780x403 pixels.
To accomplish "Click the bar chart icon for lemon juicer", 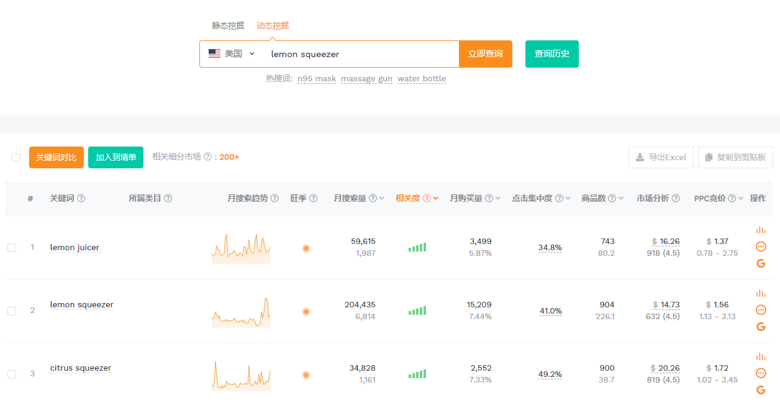I will pos(761,230).
